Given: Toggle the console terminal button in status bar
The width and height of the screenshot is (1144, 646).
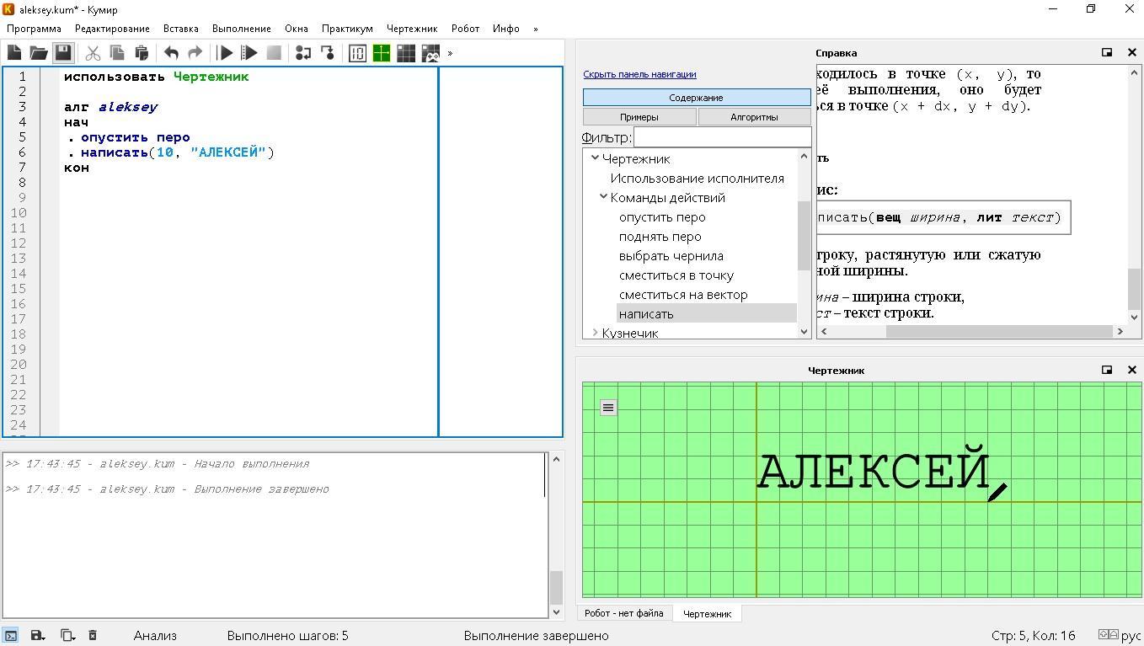Looking at the screenshot, I should [x=11, y=635].
